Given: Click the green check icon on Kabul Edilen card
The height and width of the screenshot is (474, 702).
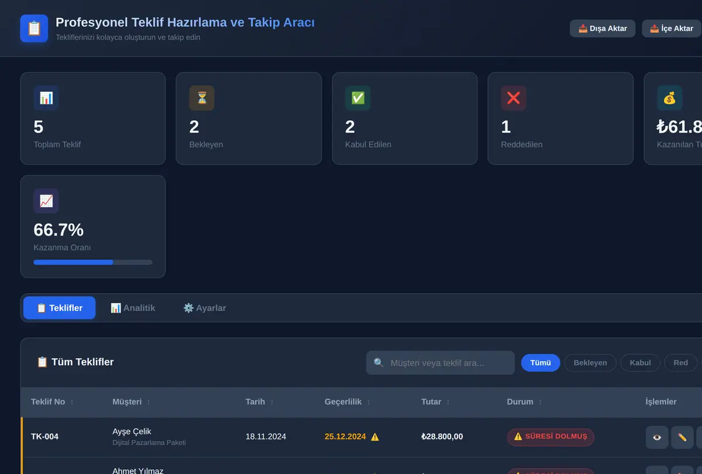Looking at the screenshot, I should tap(357, 98).
